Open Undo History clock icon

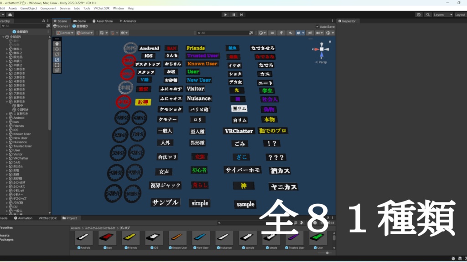[x=419, y=15]
